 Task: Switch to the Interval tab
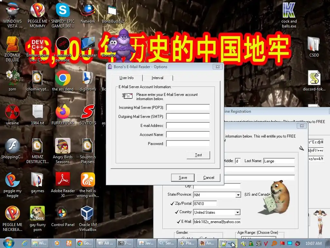tap(157, 78)
